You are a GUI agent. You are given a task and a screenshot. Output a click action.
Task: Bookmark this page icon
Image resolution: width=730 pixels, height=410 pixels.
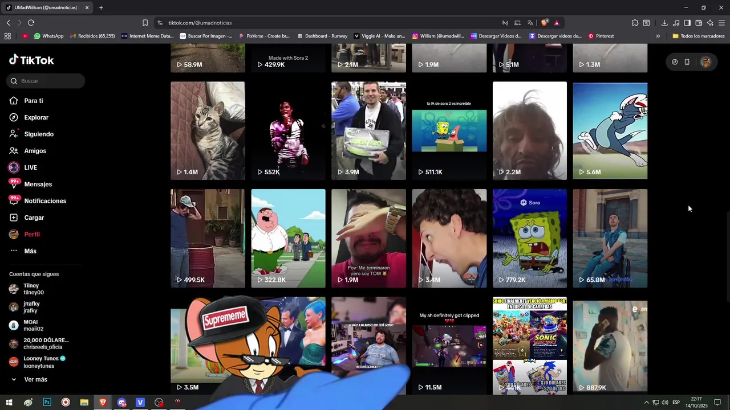[145, 23]
